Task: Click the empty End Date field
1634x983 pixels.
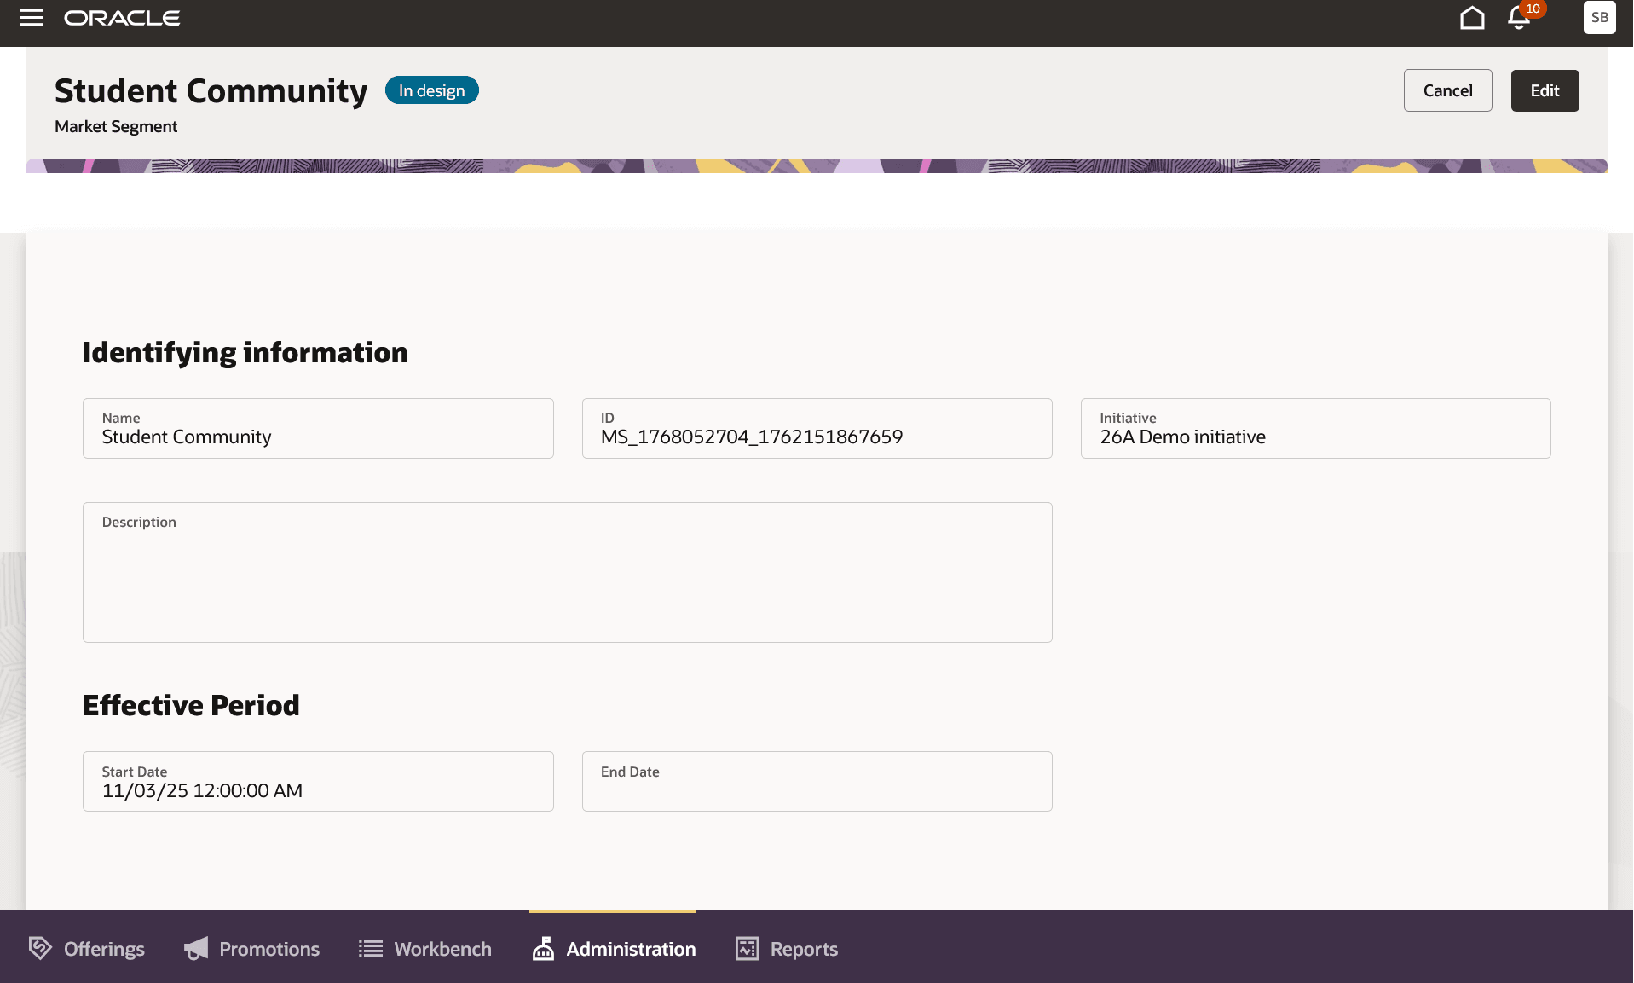Action: (816, 781)
